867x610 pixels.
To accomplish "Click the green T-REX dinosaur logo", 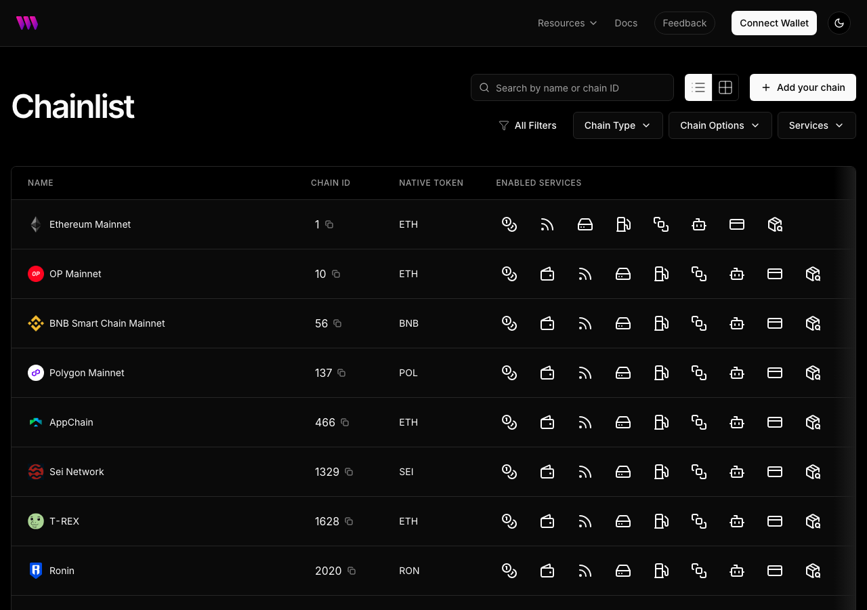I will [36, 521].
